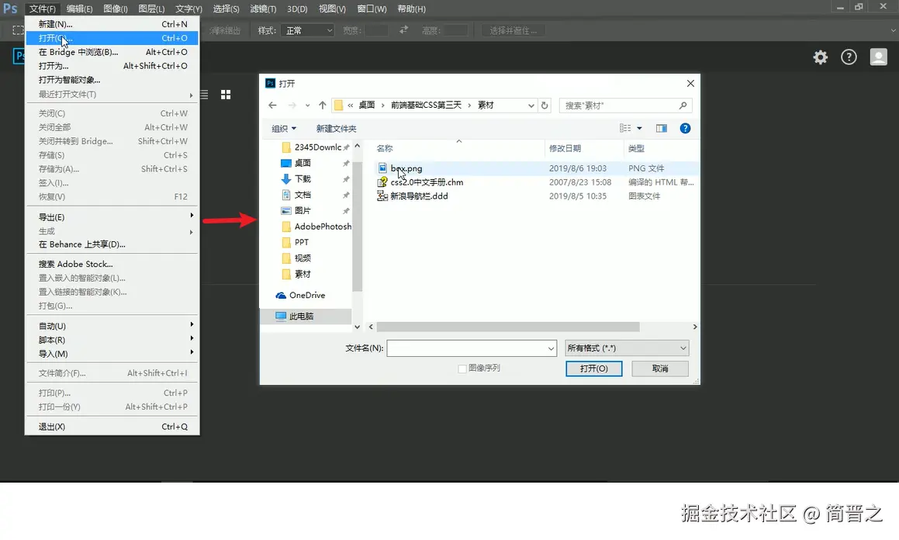
Task: Expand the view options dropdown arrow
Action: (639, 129)
